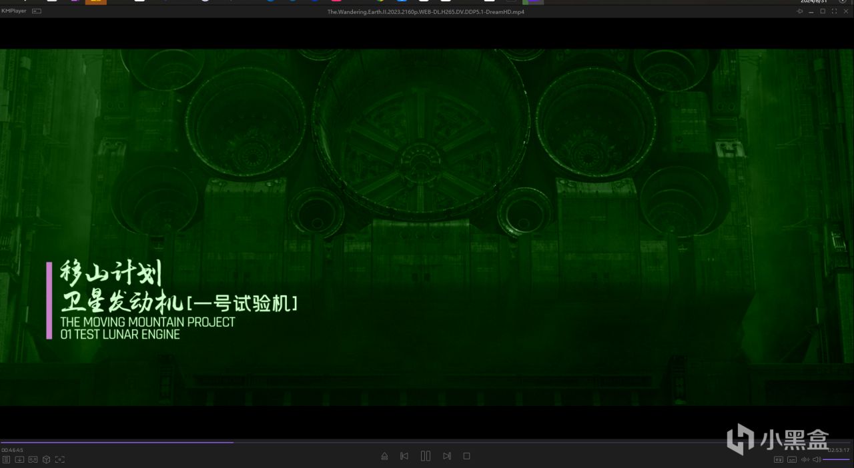854x468 pixels.
Task: Open the audio equalizer waveform icon
Action: click(x=805, y=459)
